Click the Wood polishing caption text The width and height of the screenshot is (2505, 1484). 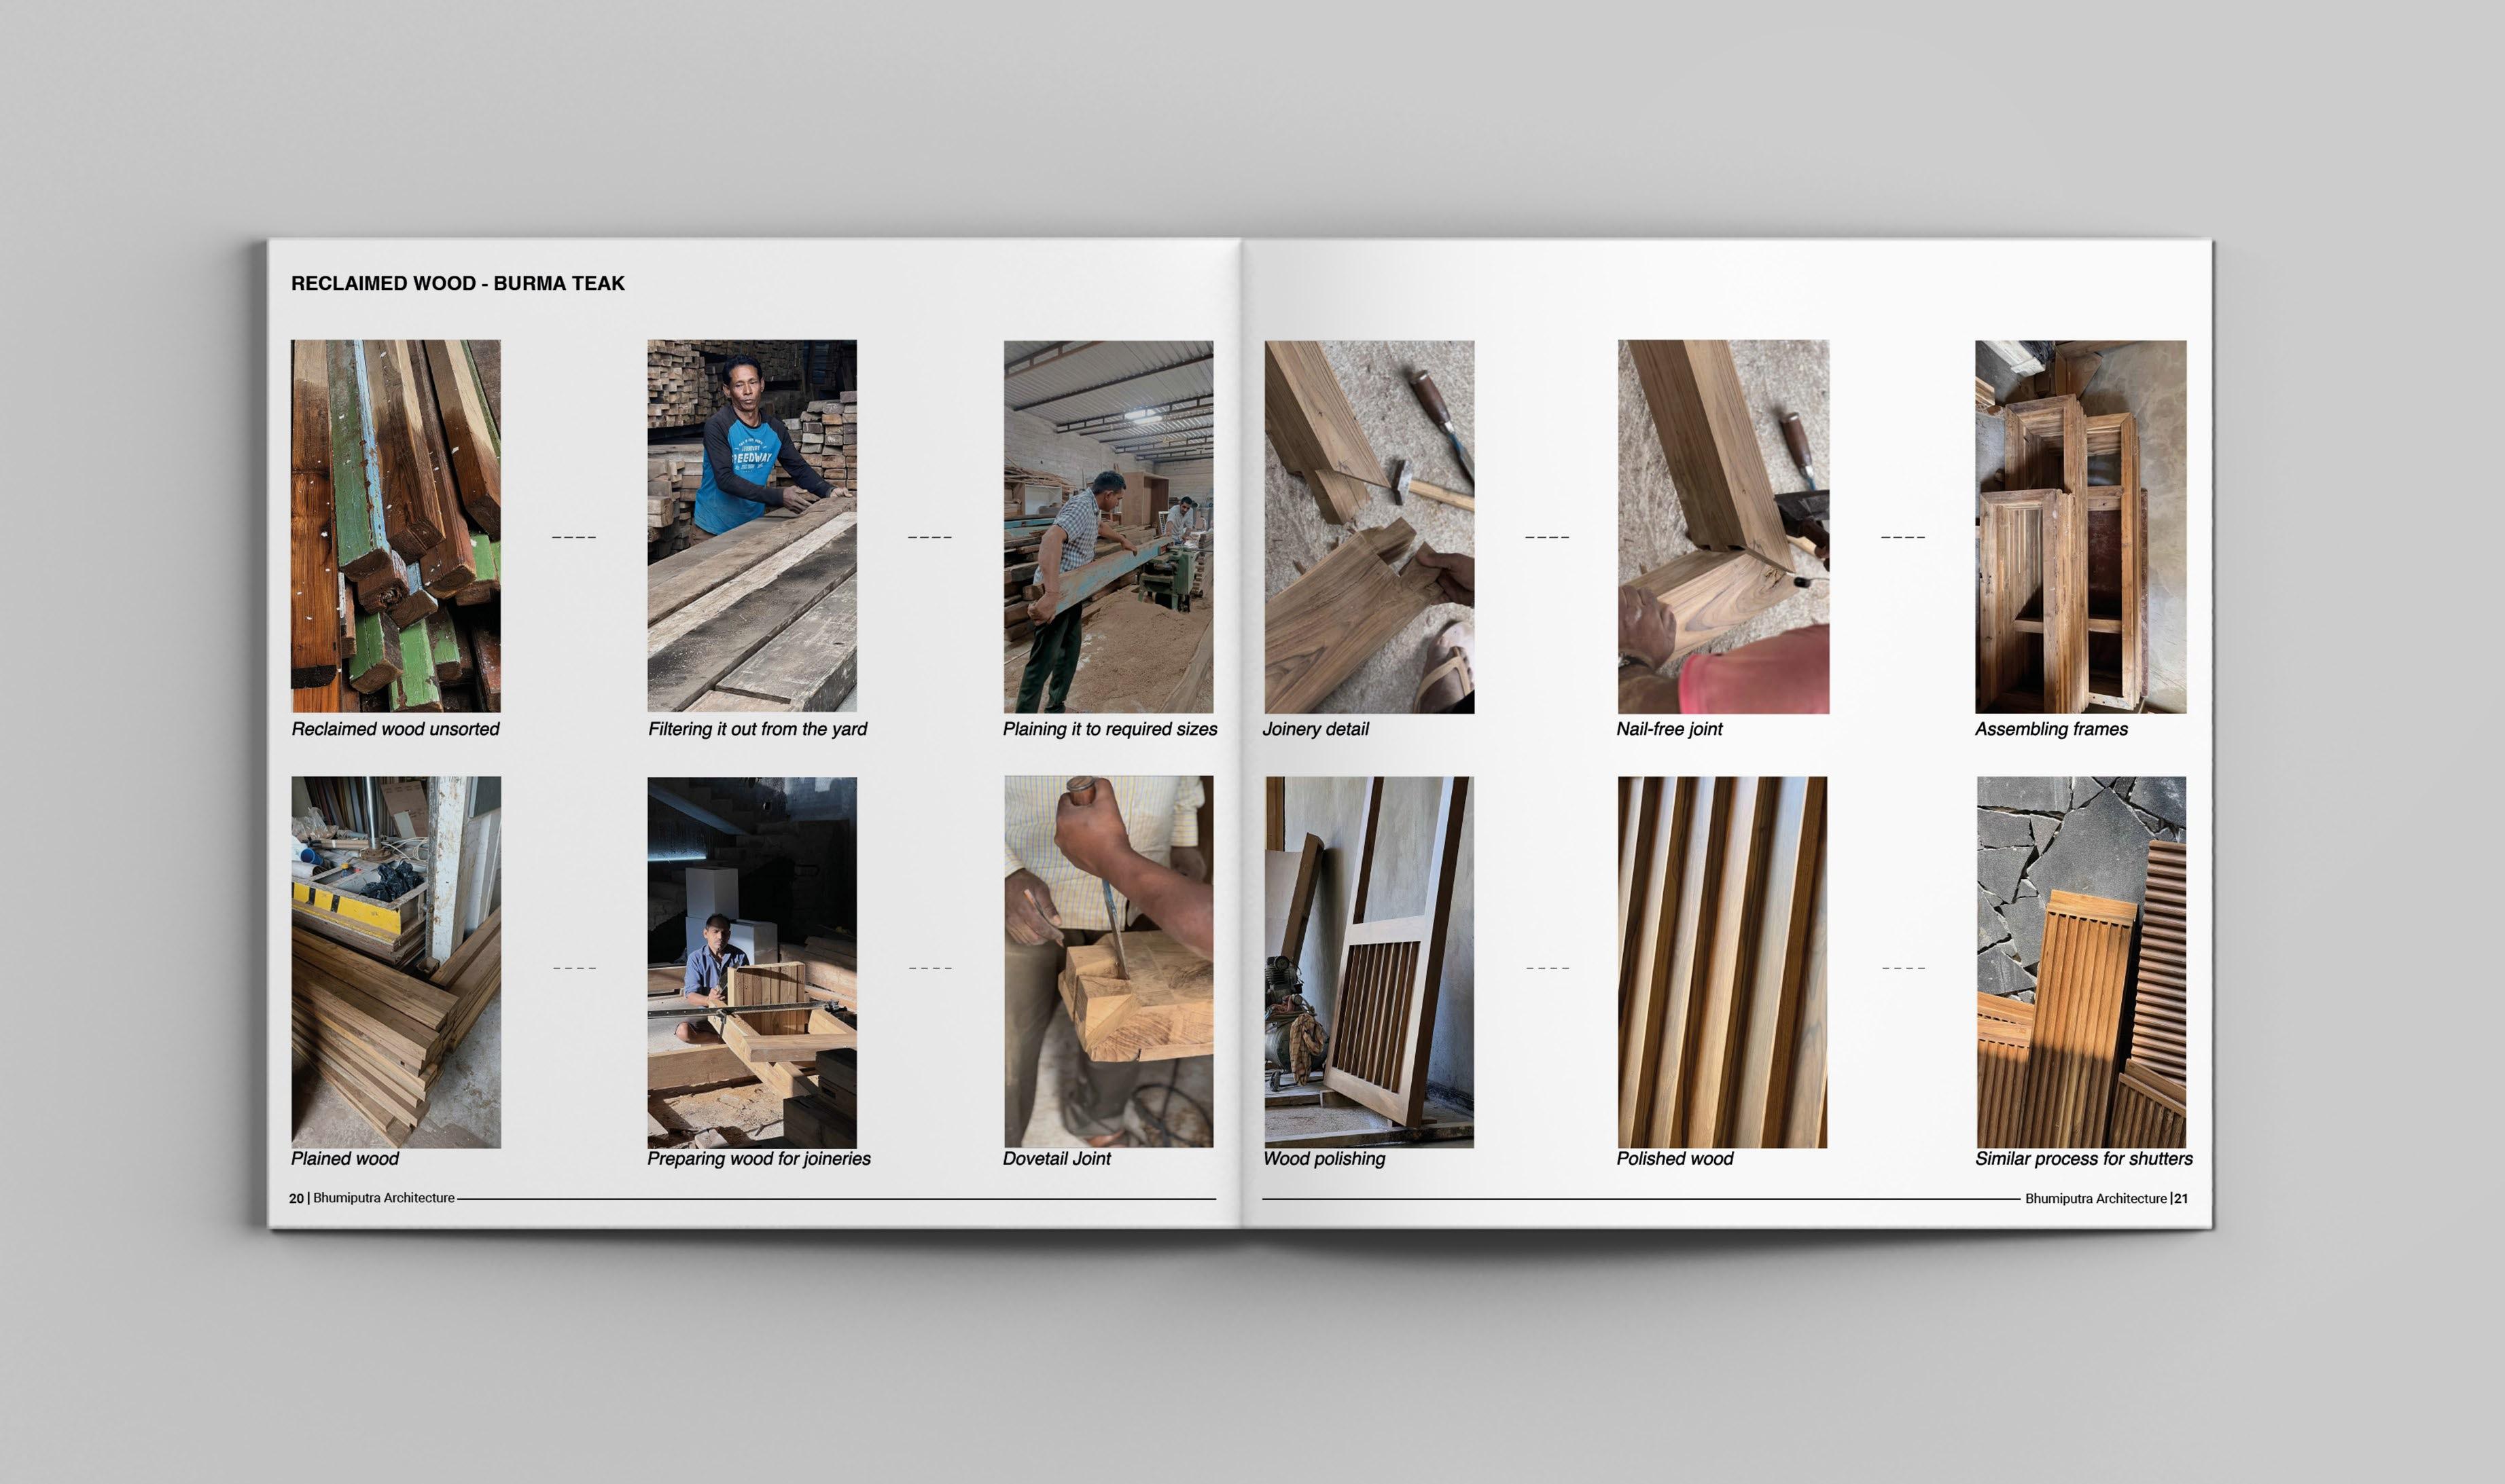[1323, 1159]
